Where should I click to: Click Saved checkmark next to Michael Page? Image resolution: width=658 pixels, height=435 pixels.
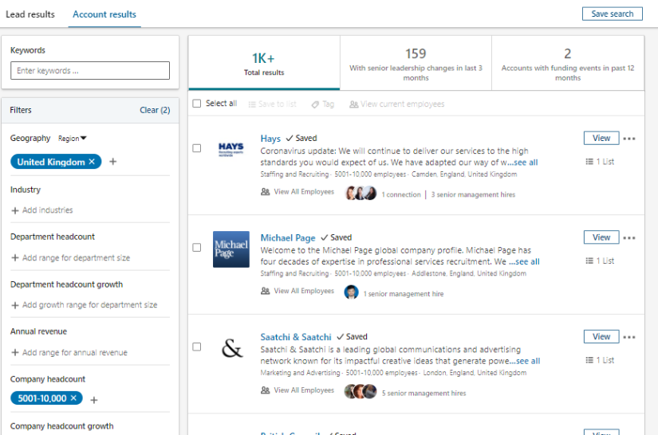[x=336, y=237]
